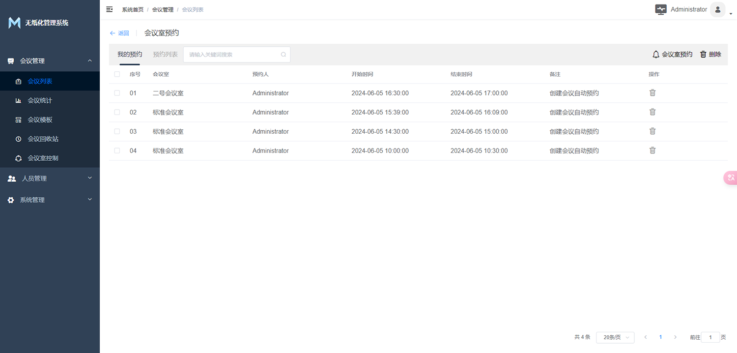Click the keyword search input field
The height and width of the screenshot is (353, 737).
click(232, 55)
